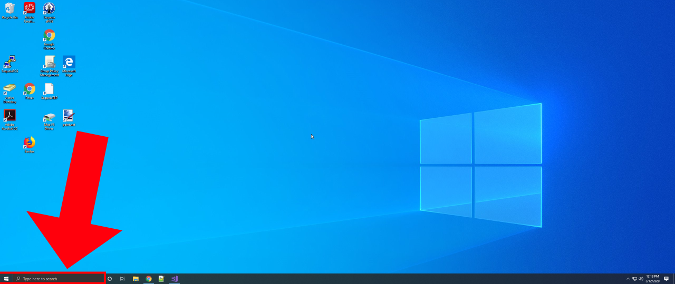Screen dimensions: 675x284
Task: Select the Microsoft Edge desktop shortcut
Action: 69,63
